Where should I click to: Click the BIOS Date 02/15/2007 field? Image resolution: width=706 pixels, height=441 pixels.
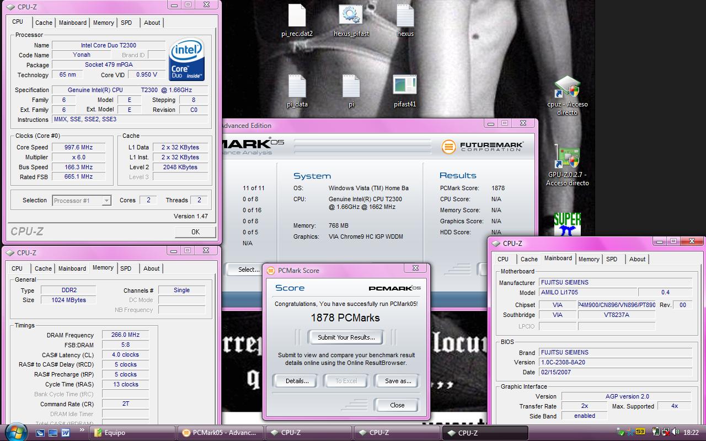[x=615, y=372]
